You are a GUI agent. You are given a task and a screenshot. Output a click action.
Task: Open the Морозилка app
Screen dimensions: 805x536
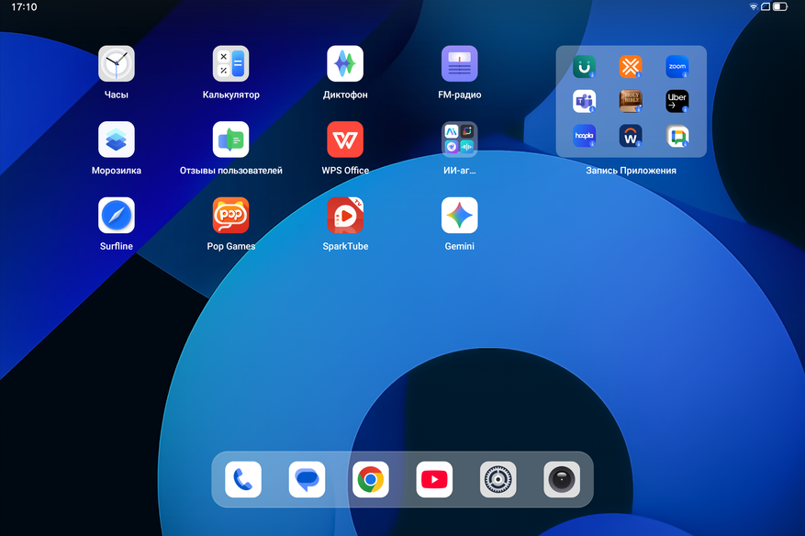(117, 140)
